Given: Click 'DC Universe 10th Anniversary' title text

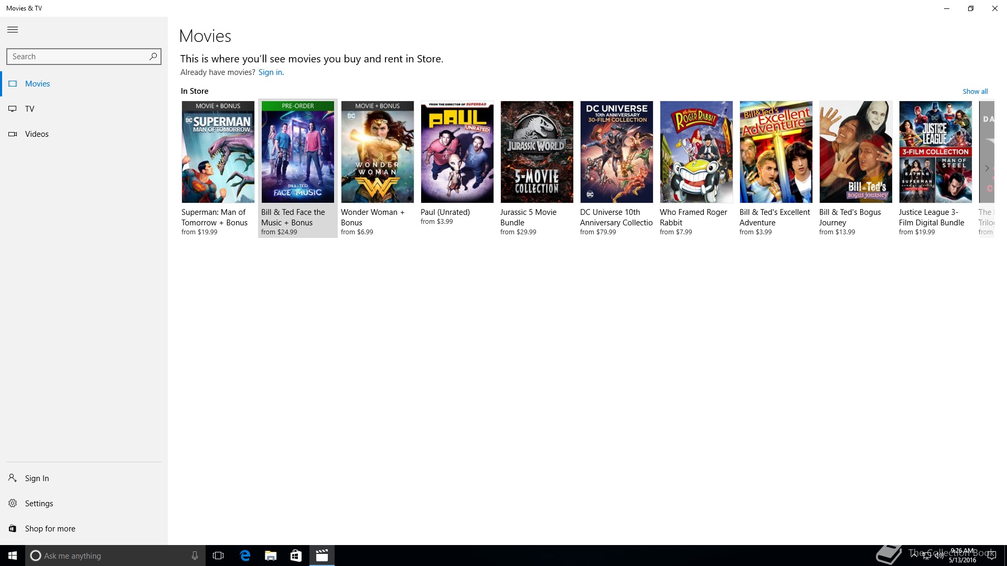Looking at the screenshot, I should pyautogui.click(x=616, y=217).
